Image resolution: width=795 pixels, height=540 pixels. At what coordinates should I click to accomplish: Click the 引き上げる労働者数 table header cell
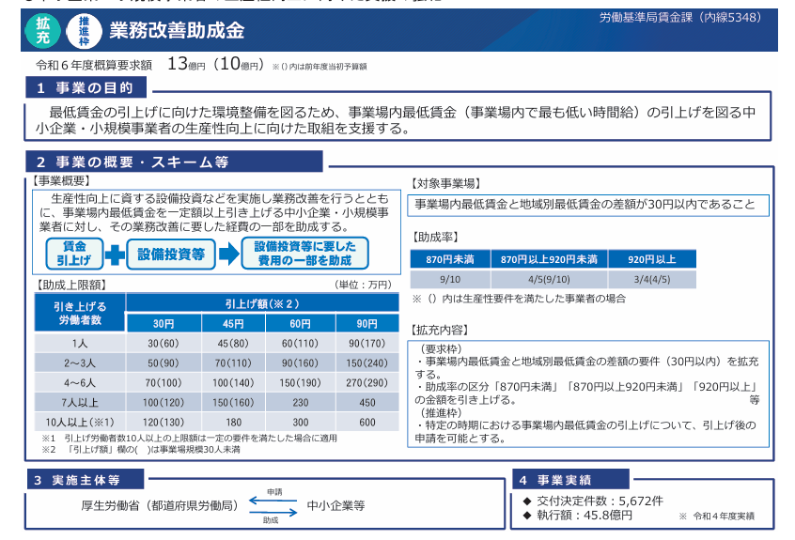(x=80, y=314)
